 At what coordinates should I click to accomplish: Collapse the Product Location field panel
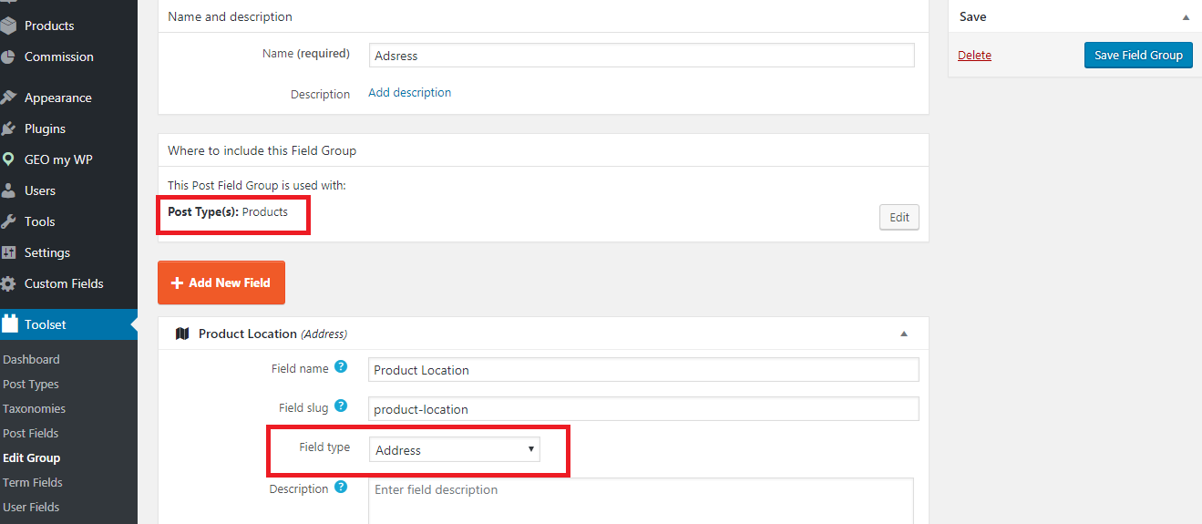click(x=904, y=334)
